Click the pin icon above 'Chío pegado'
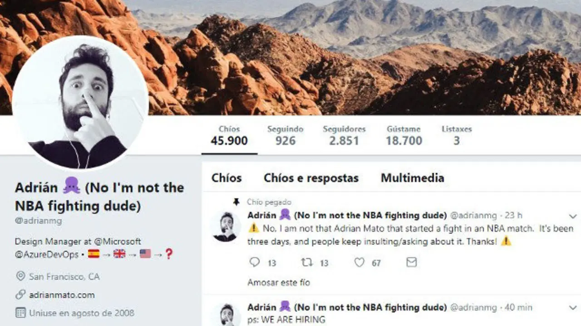 tap(236, 202)
